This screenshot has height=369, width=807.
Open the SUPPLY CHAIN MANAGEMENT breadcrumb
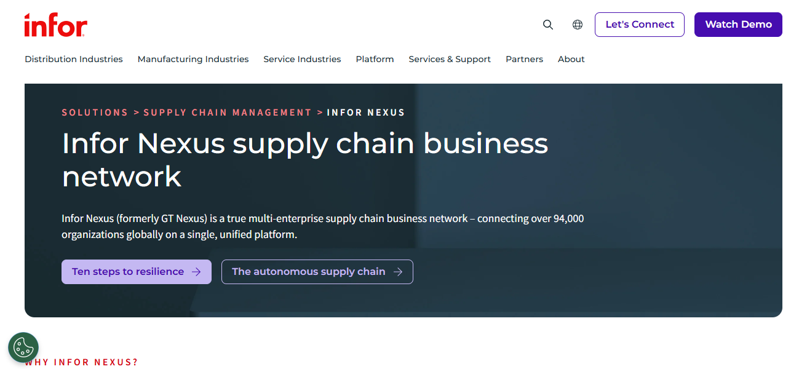[227, 112]
